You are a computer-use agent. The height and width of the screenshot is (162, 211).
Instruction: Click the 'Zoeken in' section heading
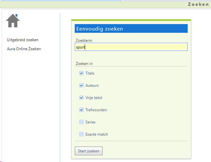pyautogui.click(x=84, y=64)
